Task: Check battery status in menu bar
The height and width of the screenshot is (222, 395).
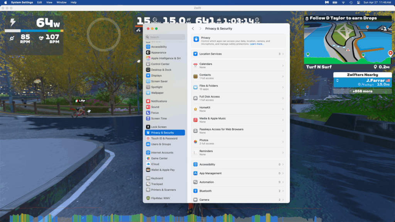Action: pos(335,3)
